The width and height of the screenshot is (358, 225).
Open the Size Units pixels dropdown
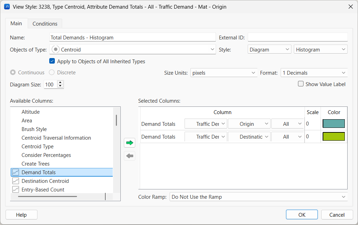click(224, 73)
